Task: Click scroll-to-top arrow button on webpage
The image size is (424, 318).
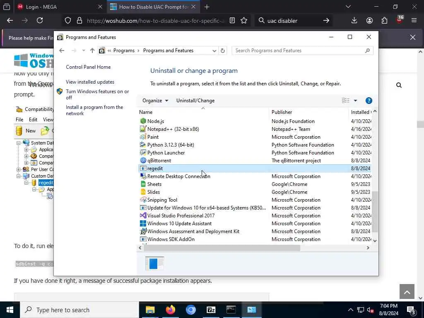Action: pos(407,291)
